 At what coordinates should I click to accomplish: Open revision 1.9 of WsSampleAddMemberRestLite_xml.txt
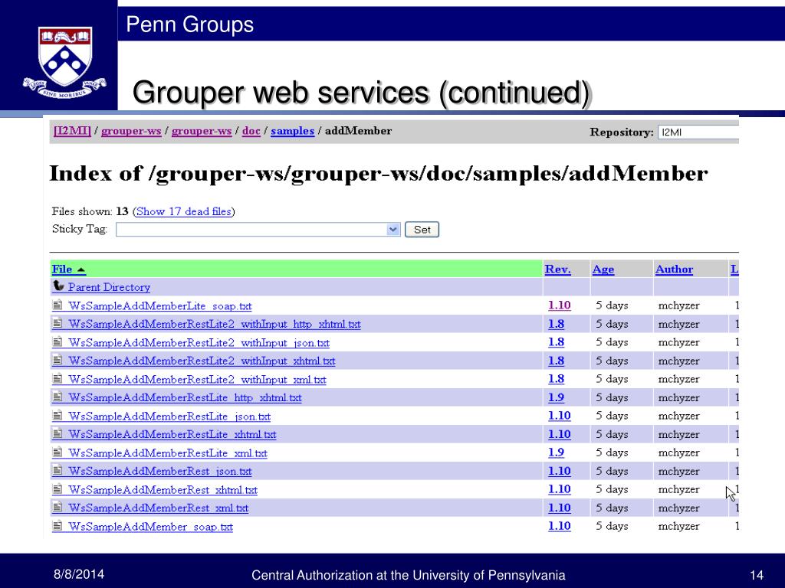[557, 452]
